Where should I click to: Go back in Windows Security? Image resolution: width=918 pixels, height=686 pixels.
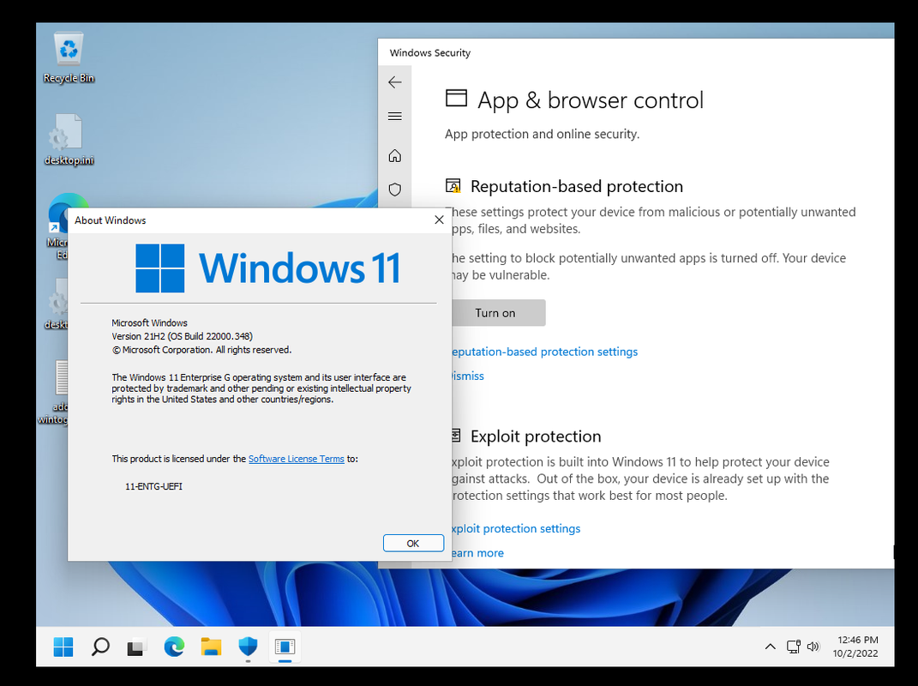point(394,82)
